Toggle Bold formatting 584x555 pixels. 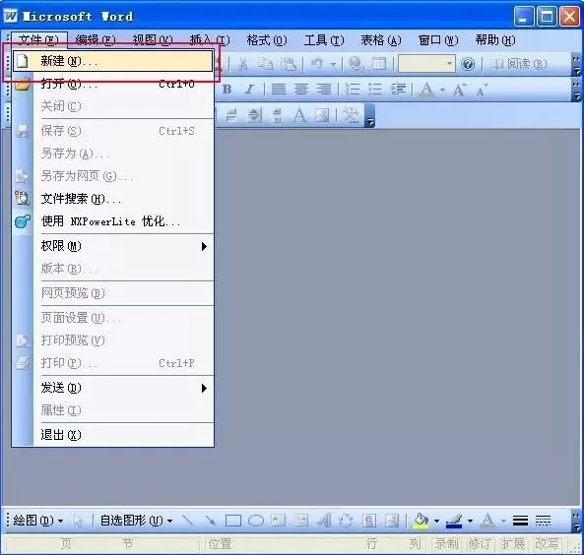(x=227, y=90)
